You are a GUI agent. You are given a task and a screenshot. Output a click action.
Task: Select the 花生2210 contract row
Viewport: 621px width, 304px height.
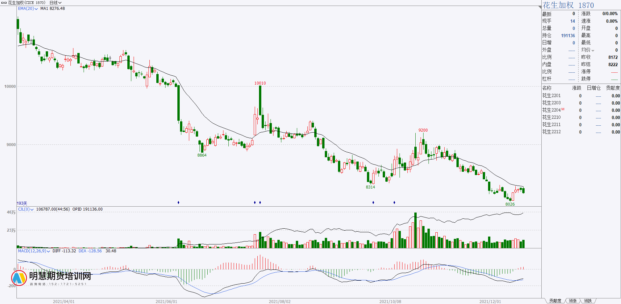pyautogui.click(x=581, y=117)
